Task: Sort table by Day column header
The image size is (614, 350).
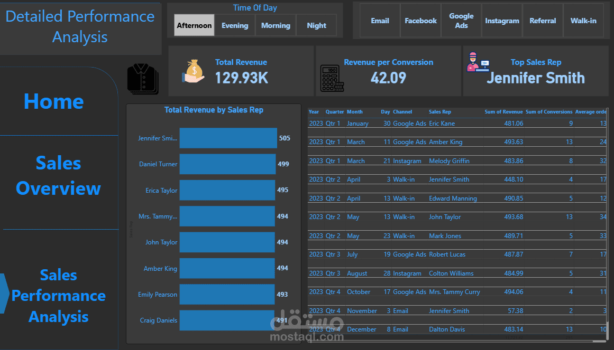Action: point(386,112)
